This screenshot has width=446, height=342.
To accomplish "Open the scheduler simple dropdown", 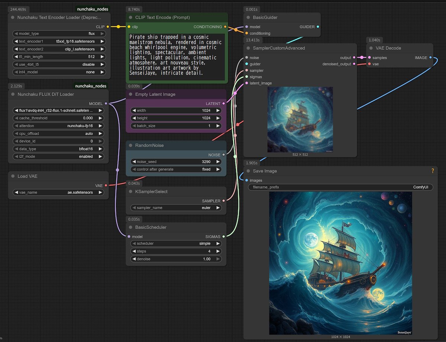I will click(x=176, y=243).
